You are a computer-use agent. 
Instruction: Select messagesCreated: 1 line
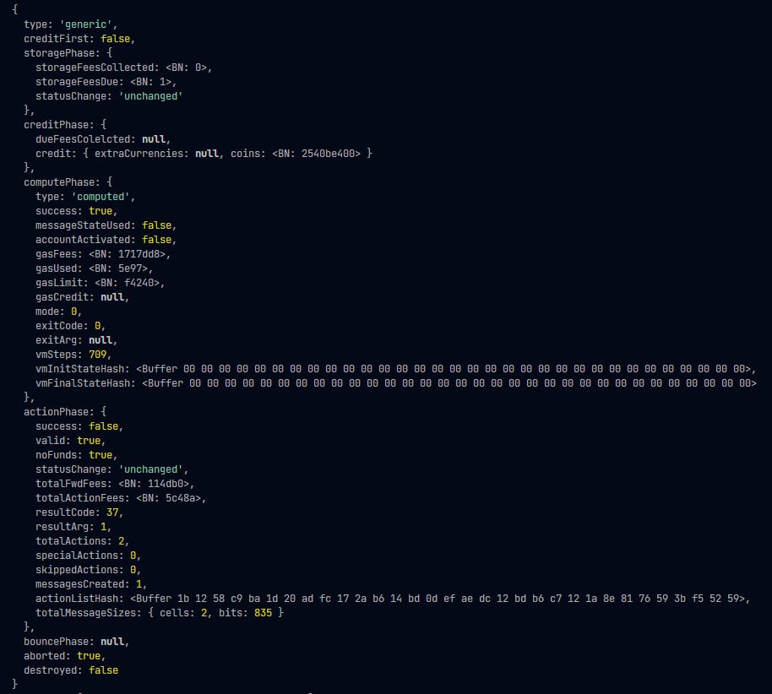coord(91,583)
